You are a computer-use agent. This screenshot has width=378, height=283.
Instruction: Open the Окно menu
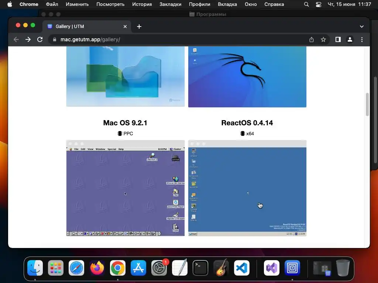point(251,4)
